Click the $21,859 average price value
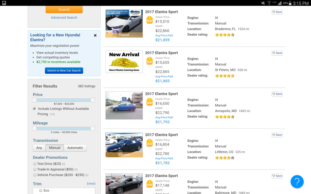 pyautogui.click(x=162, y=40)
